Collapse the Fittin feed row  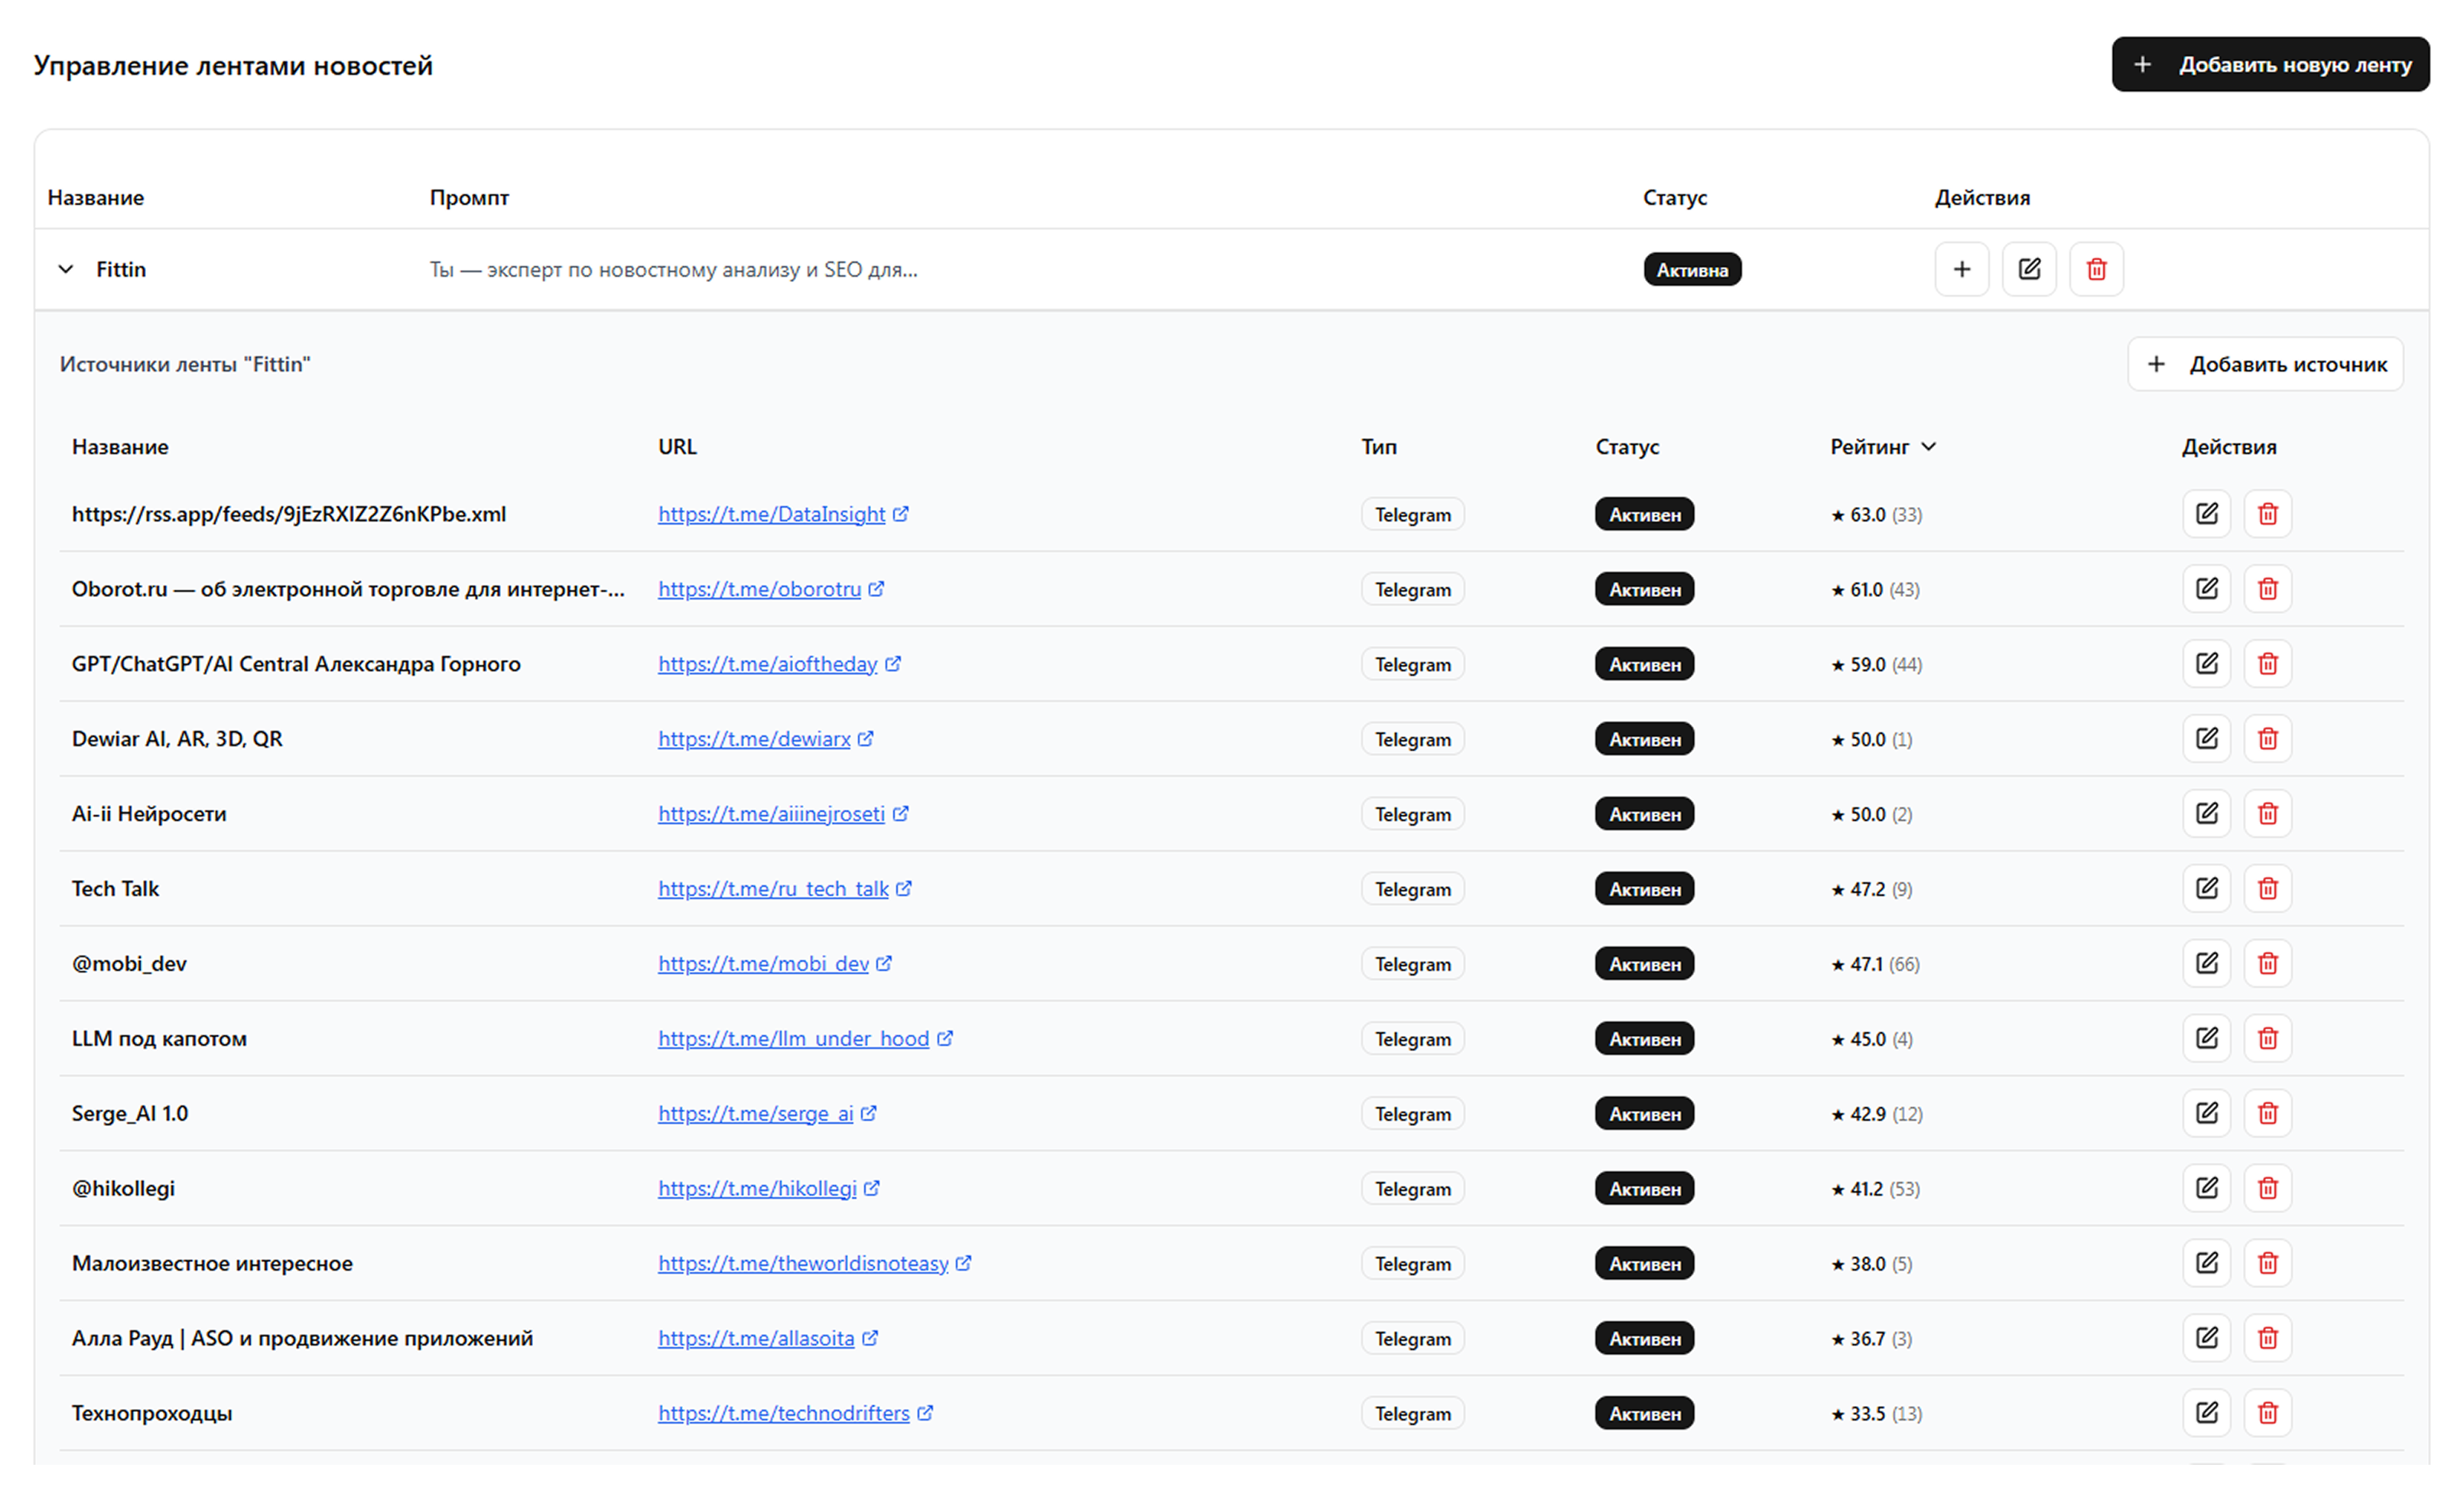[x=66, y=269]
